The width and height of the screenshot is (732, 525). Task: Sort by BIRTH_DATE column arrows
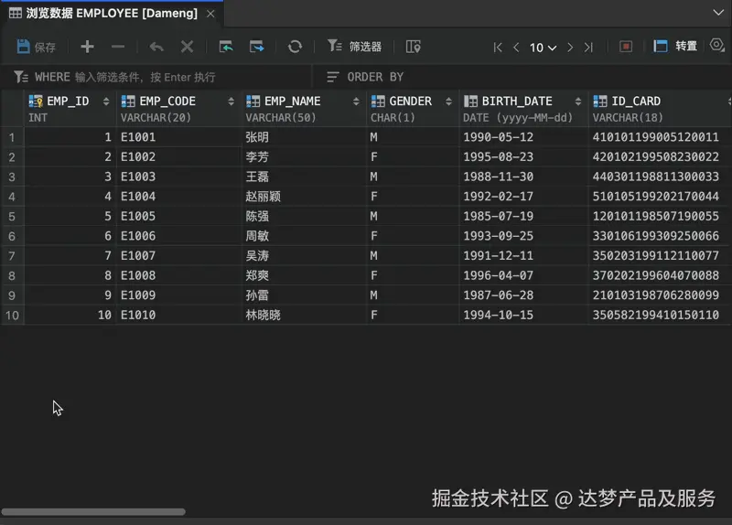[578, 102]
